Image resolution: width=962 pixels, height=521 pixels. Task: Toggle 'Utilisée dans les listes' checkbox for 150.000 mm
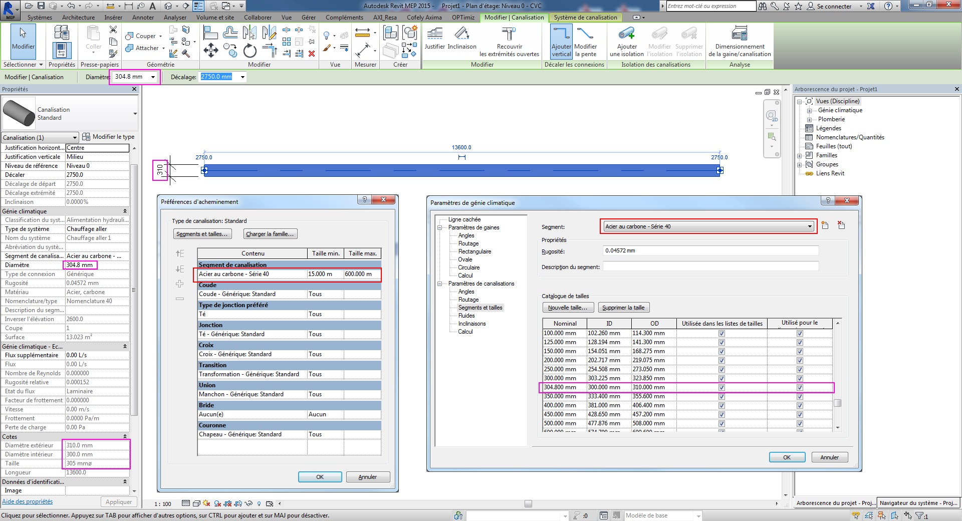pos(722,351)
